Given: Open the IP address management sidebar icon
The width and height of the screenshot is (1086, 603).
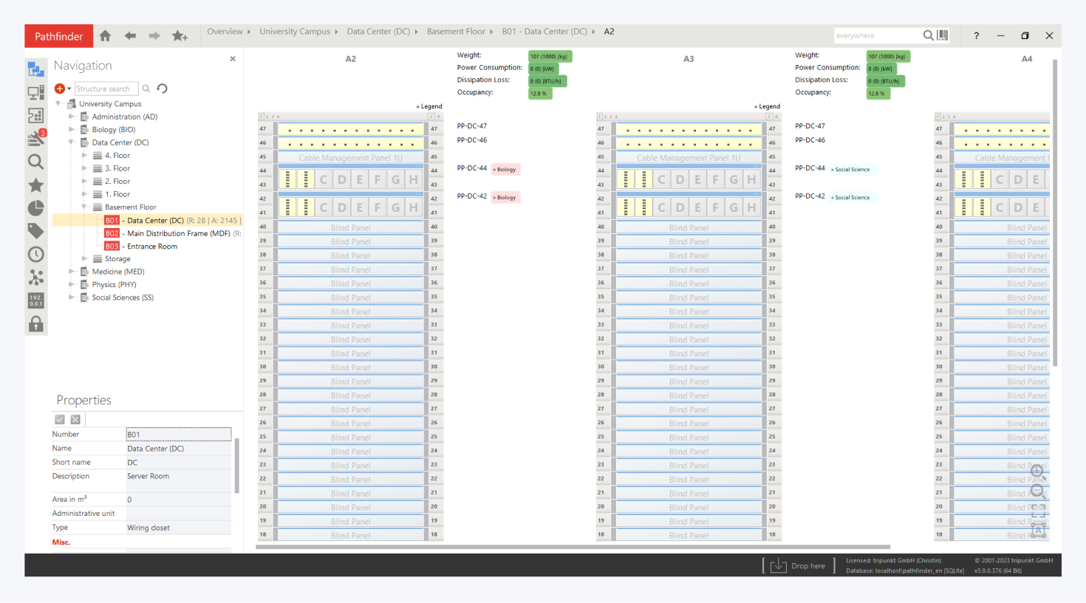Looking at the screenshot, I should [35, 300].
